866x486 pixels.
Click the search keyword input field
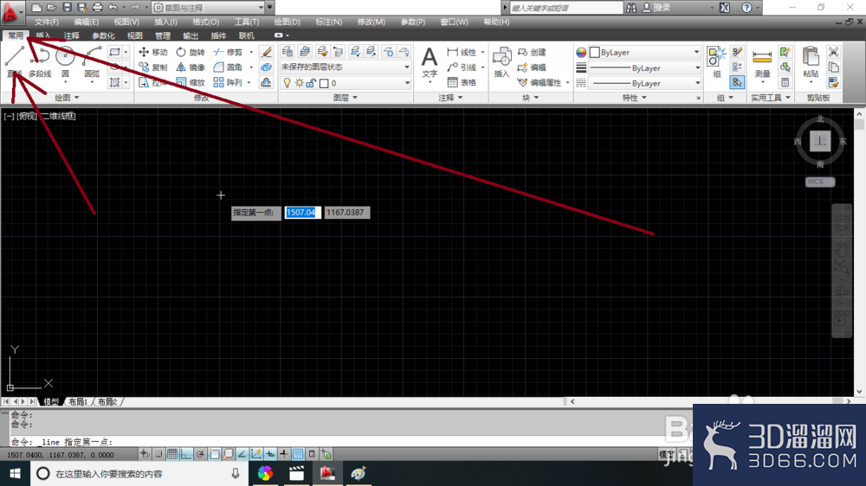pos(565,8)
